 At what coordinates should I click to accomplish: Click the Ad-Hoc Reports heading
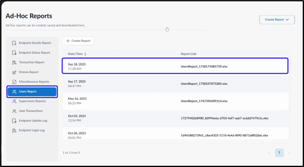point(29,16)
